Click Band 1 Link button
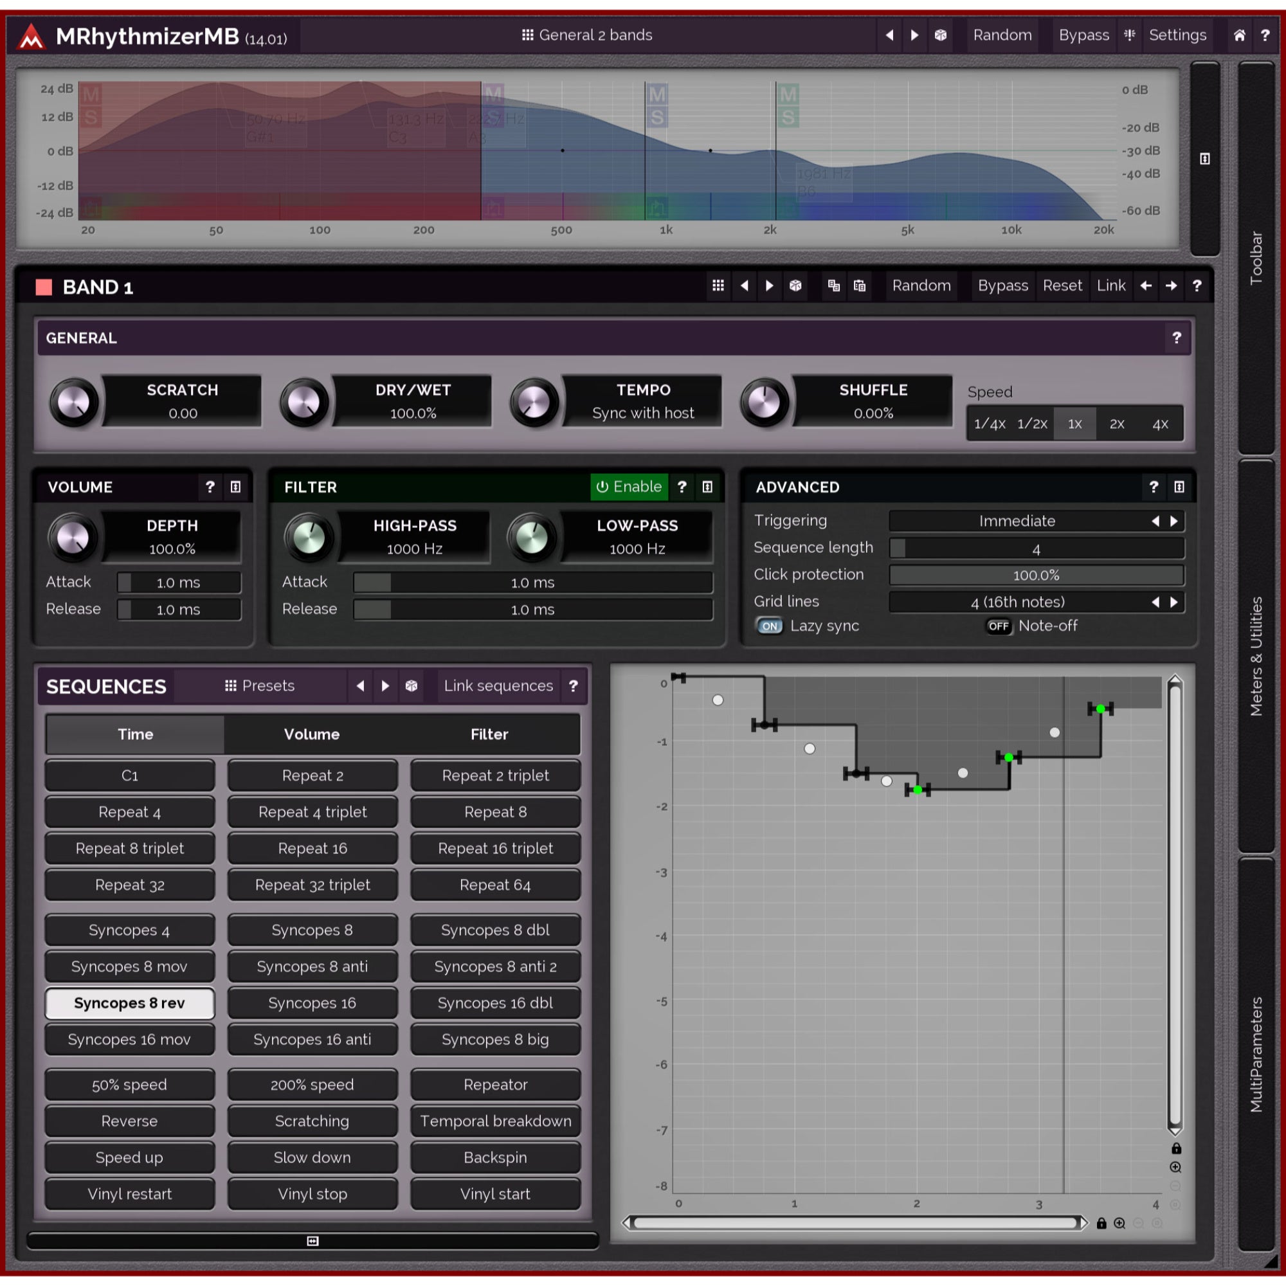Screen dimensions: 1286x1286 click(1111, 285)
